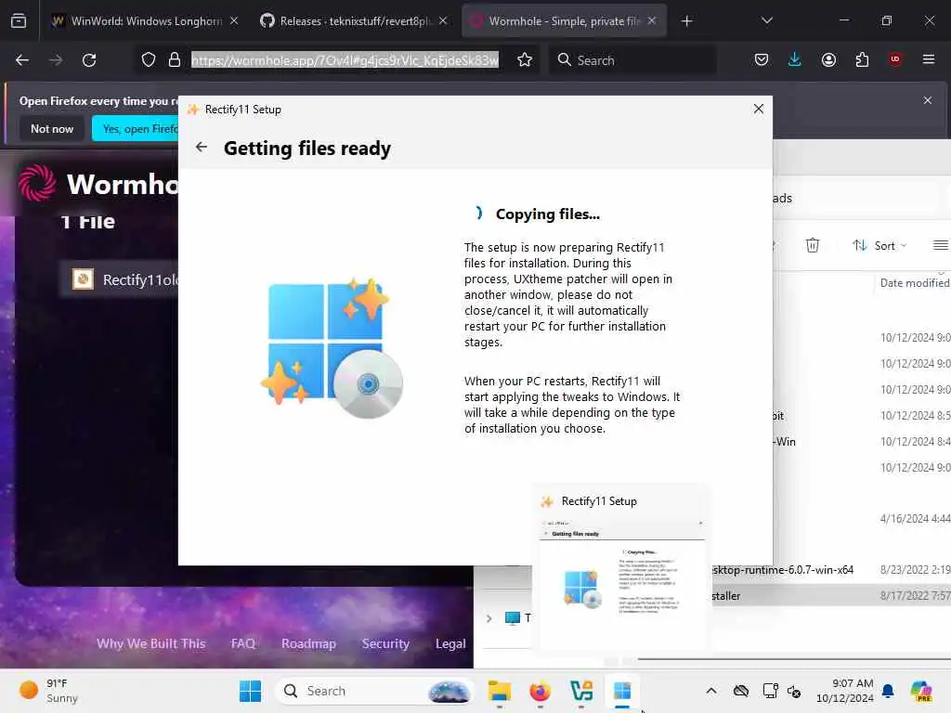View site security lock information
Viewport: 951px width, 713px height.
tap(174, 60)
